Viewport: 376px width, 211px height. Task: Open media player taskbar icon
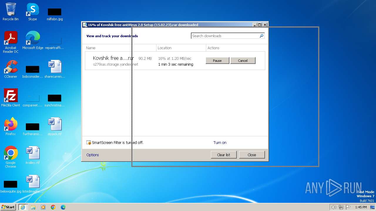coord(43,207)
